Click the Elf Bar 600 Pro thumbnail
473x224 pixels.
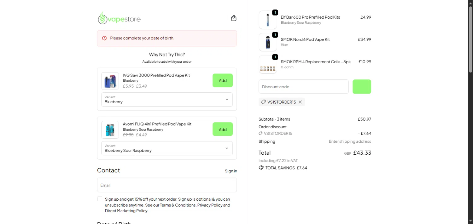coord(268,20)
